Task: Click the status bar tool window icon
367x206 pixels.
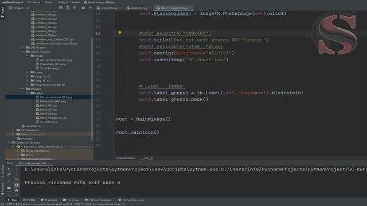Action: (2, 204)
